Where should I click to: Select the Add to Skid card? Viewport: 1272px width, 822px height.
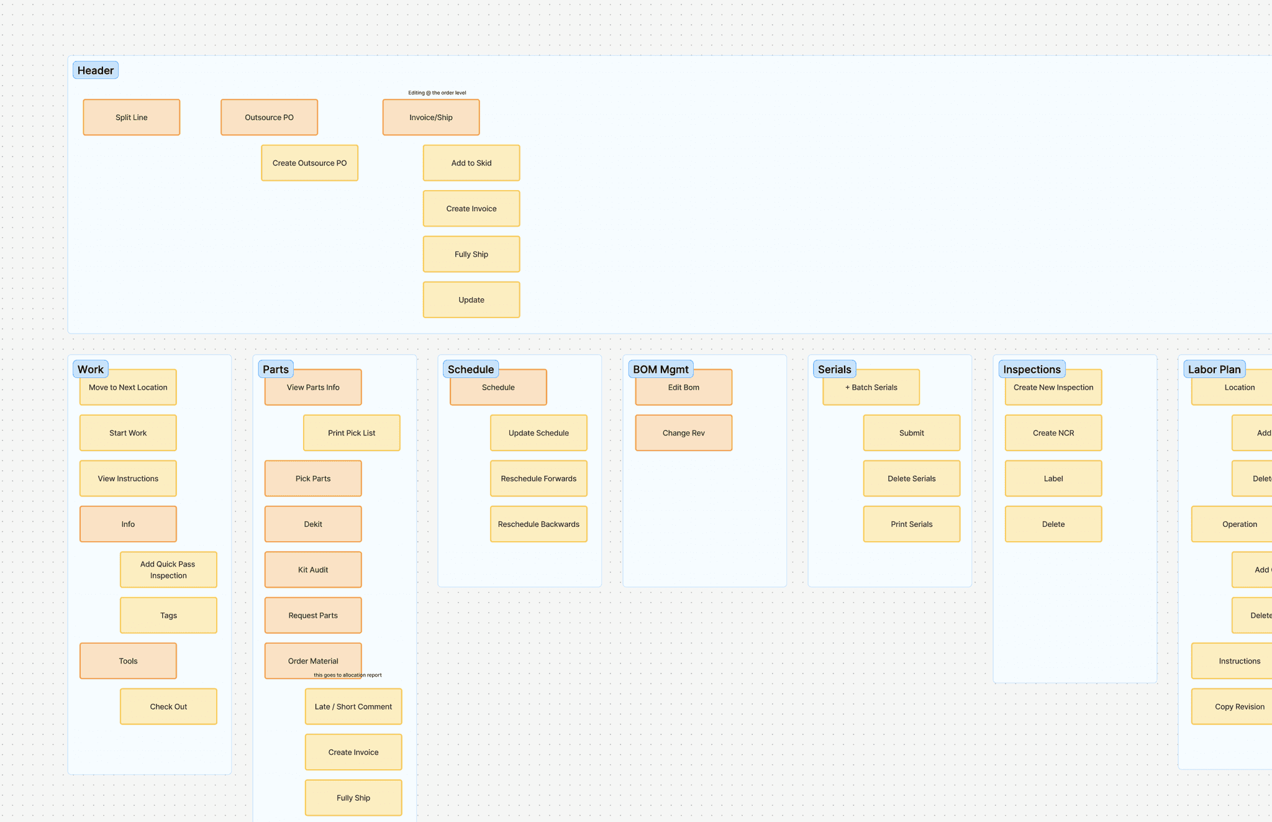[x=471, y=163]
